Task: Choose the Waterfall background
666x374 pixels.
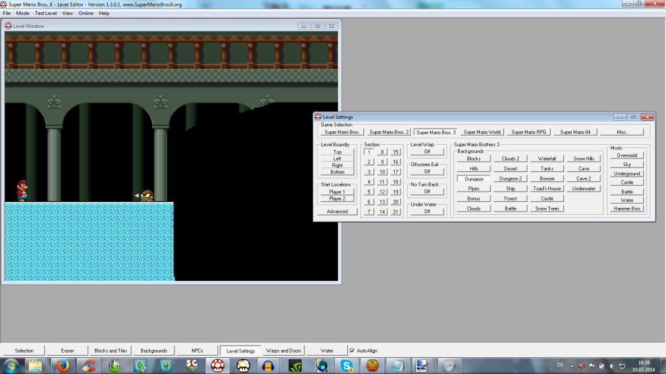Action: pos(547,158)
